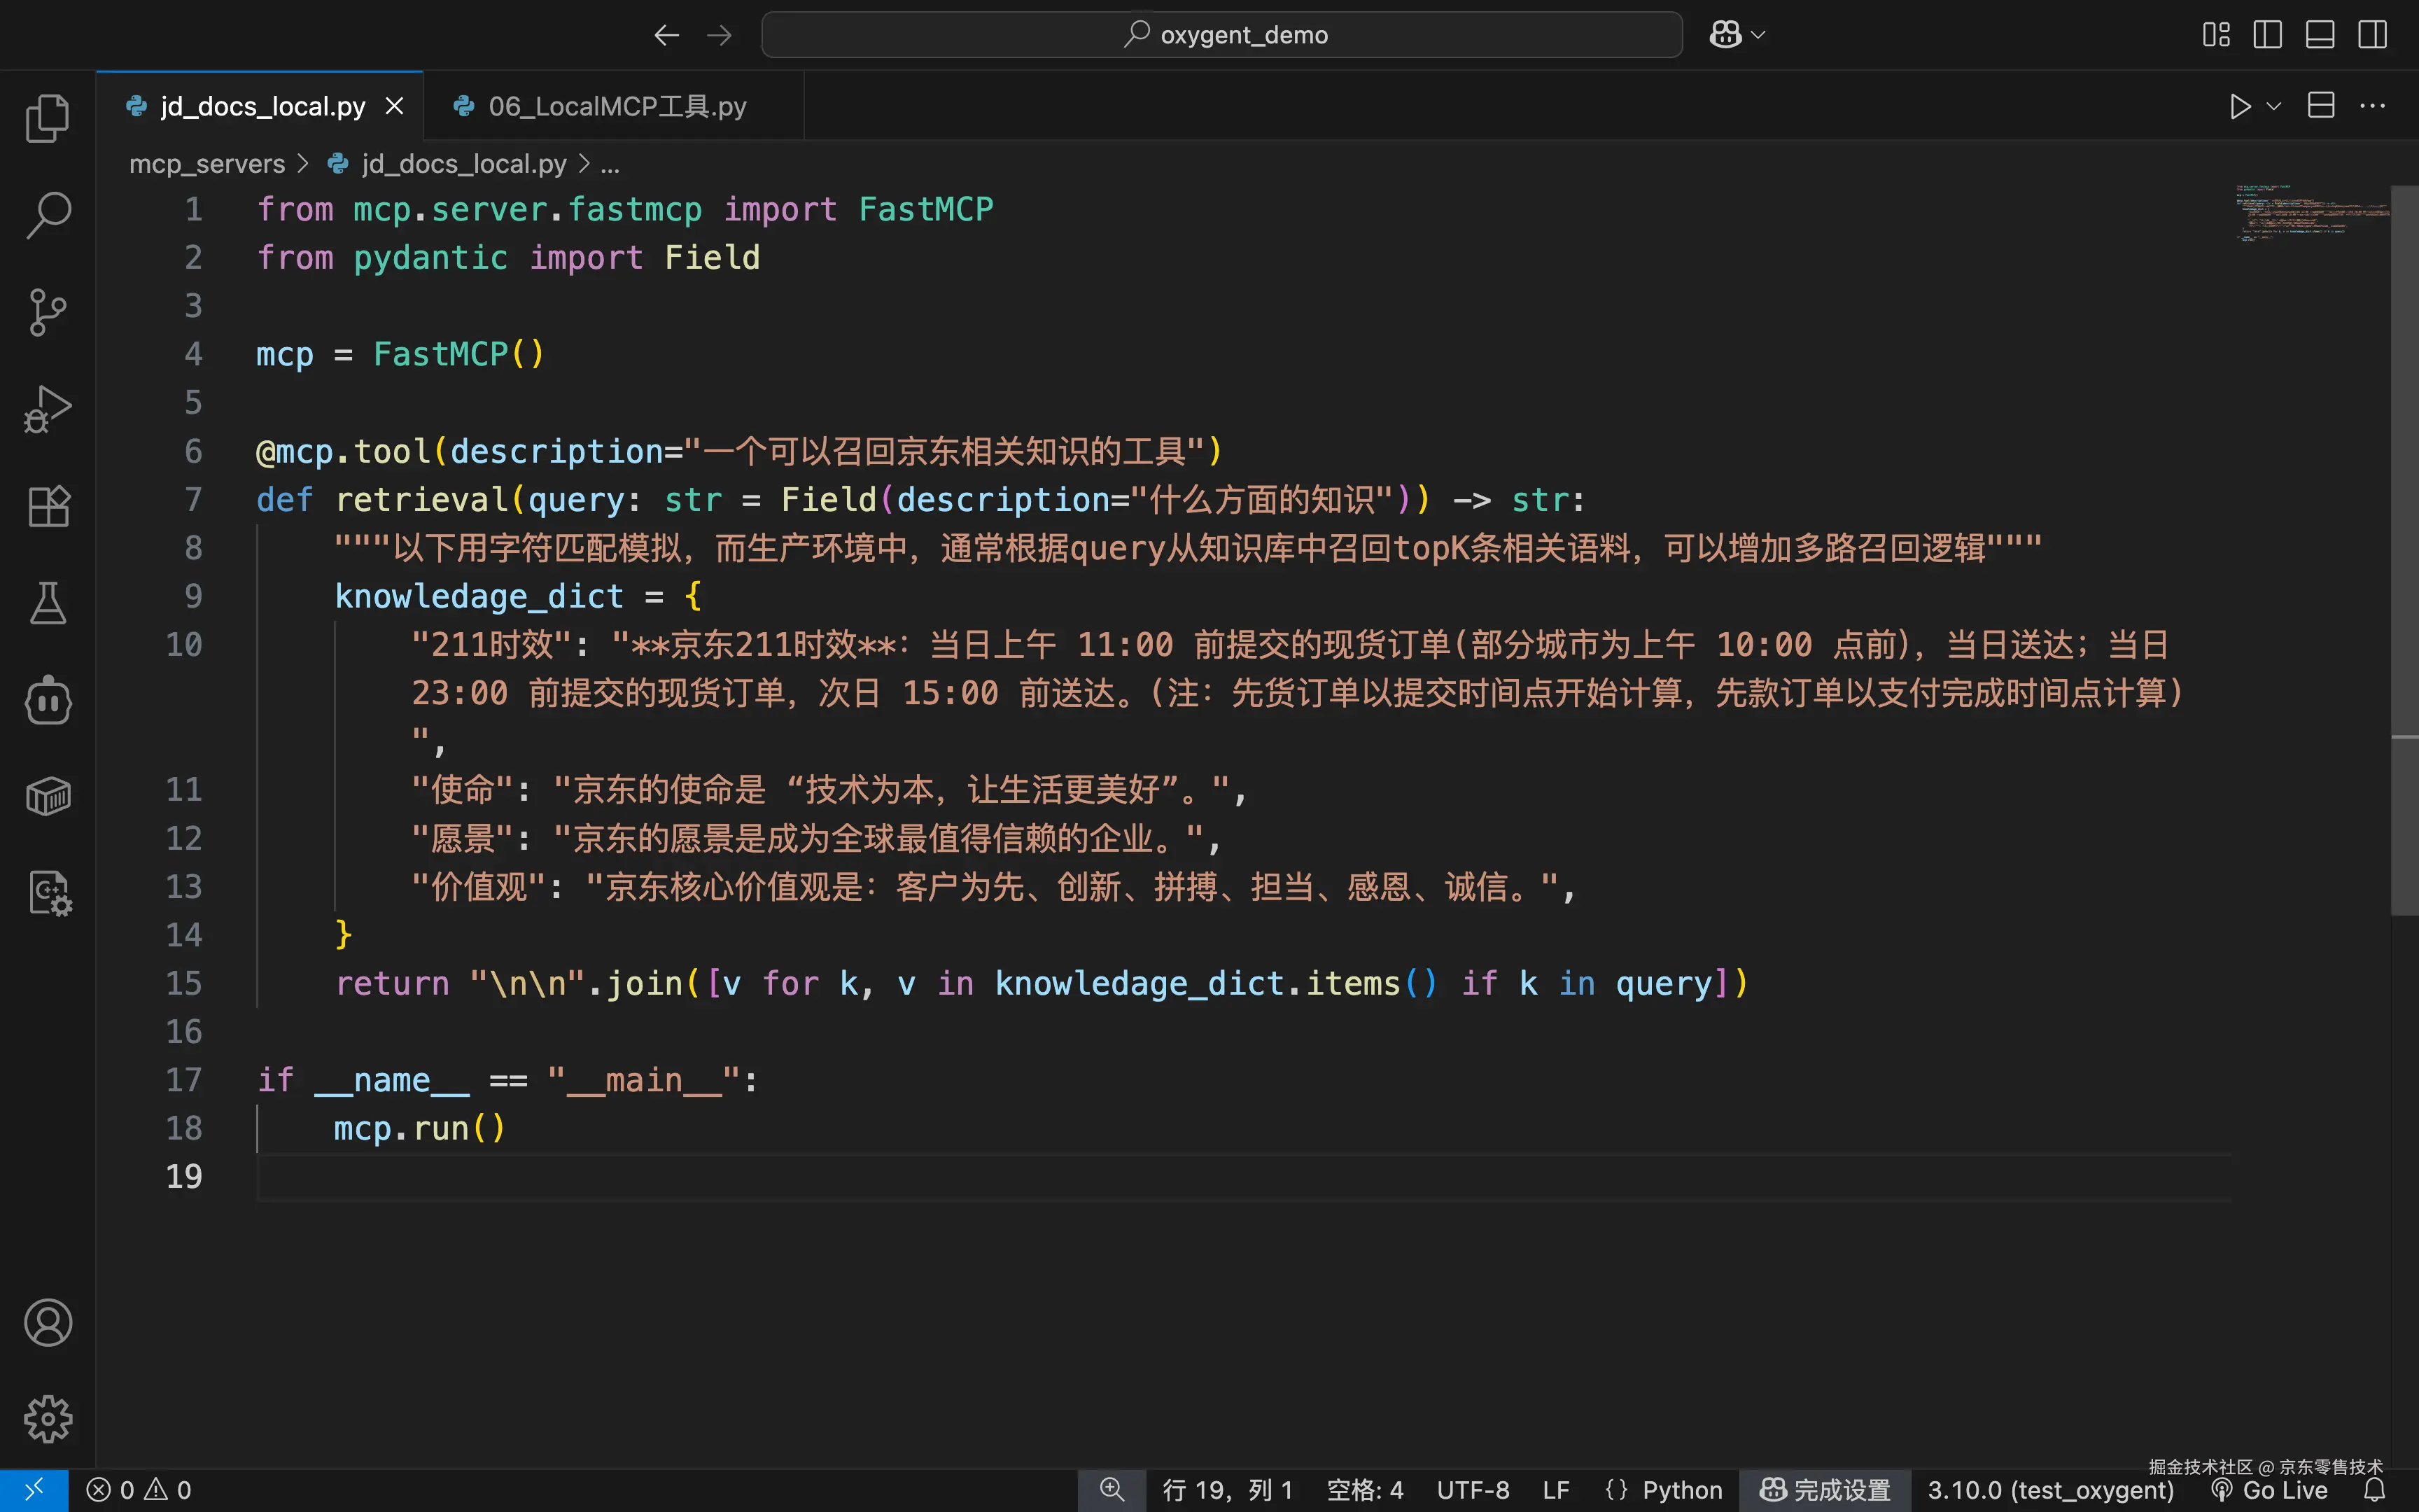Open the Extensions view
The image size is (2419, 1512).
point(47,506)
